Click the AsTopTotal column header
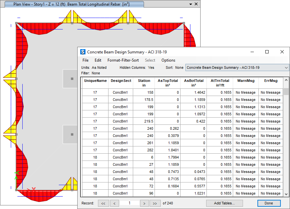The height and width of the screenshot is (209, 290). point(168,83)
